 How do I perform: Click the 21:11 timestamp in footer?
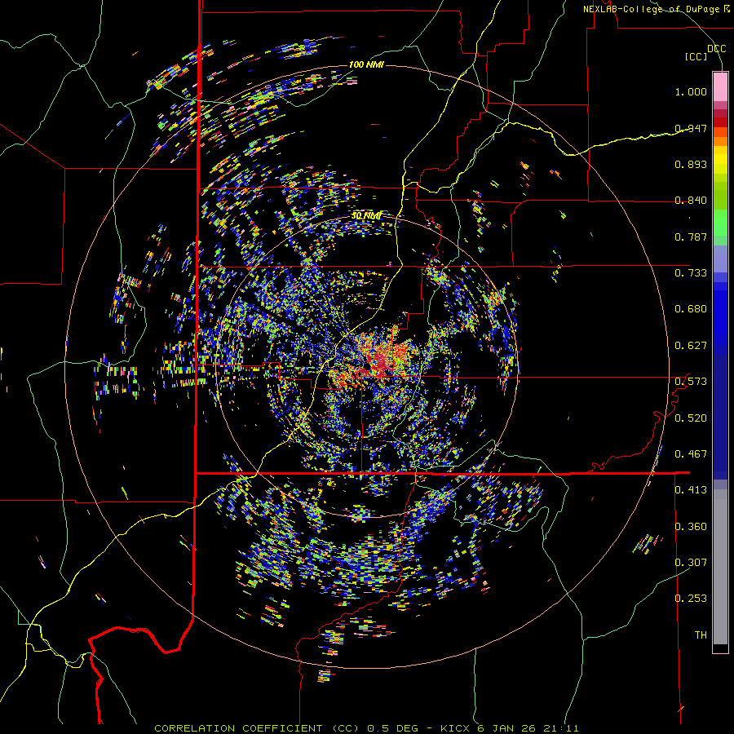(x=561, y=728)
